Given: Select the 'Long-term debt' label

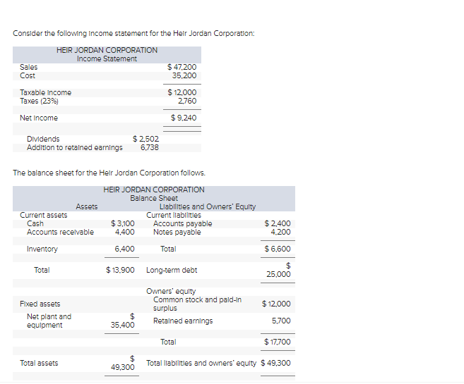Looking at the screenshot, I should click(172, 270).
